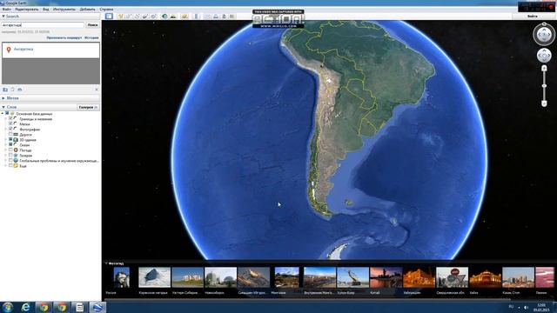Click the Email toolbar icon
The height and width of the screenshot is (313, 557).
[x=207, y=16]
